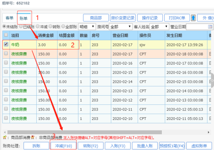Viewport: 214px width, 150px height.
Task: Open the 客人姓名 dropdown
Action: tap(159, 27)
